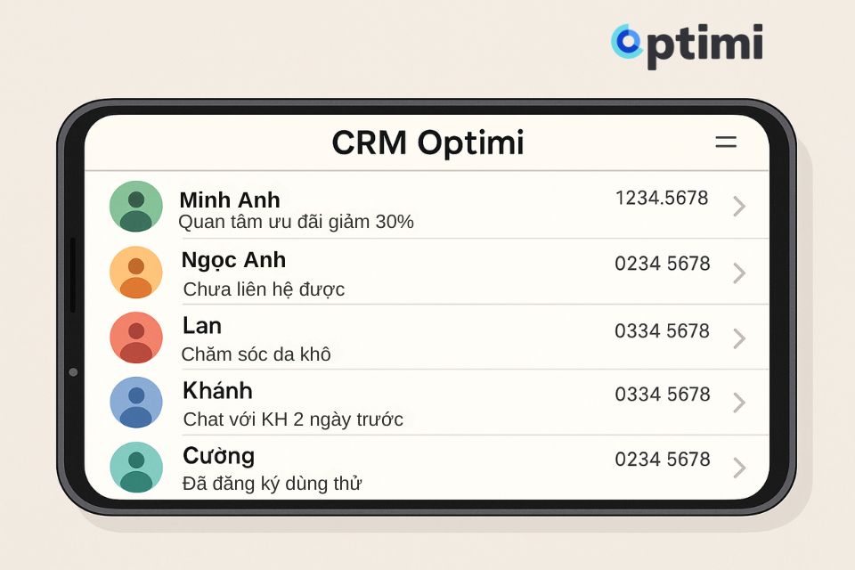This screenshot has width=855, height=570.
Task: Click the Optimi logo icon
Action: (626, 42)
